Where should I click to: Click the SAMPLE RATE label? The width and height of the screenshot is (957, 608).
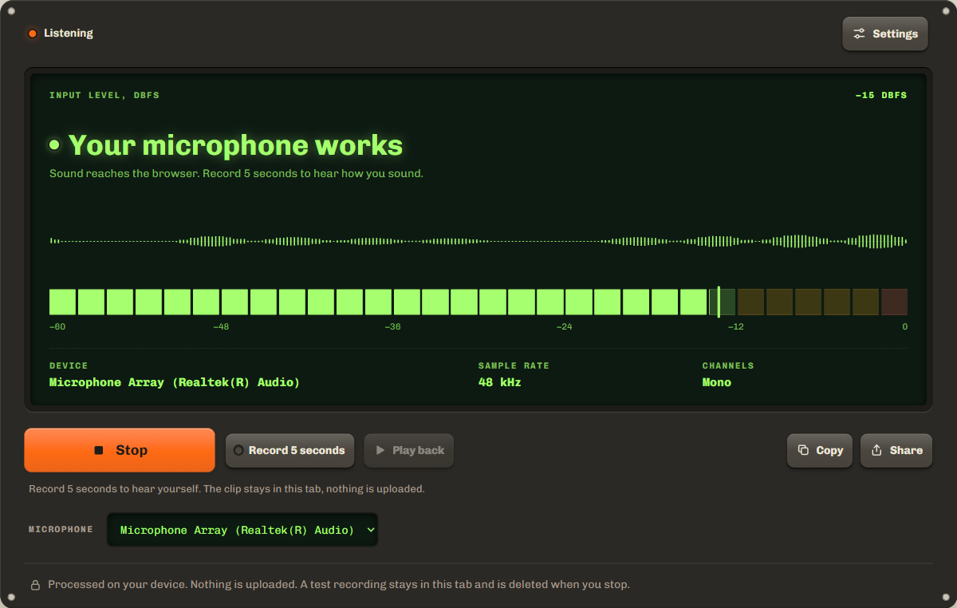point(514,365)
